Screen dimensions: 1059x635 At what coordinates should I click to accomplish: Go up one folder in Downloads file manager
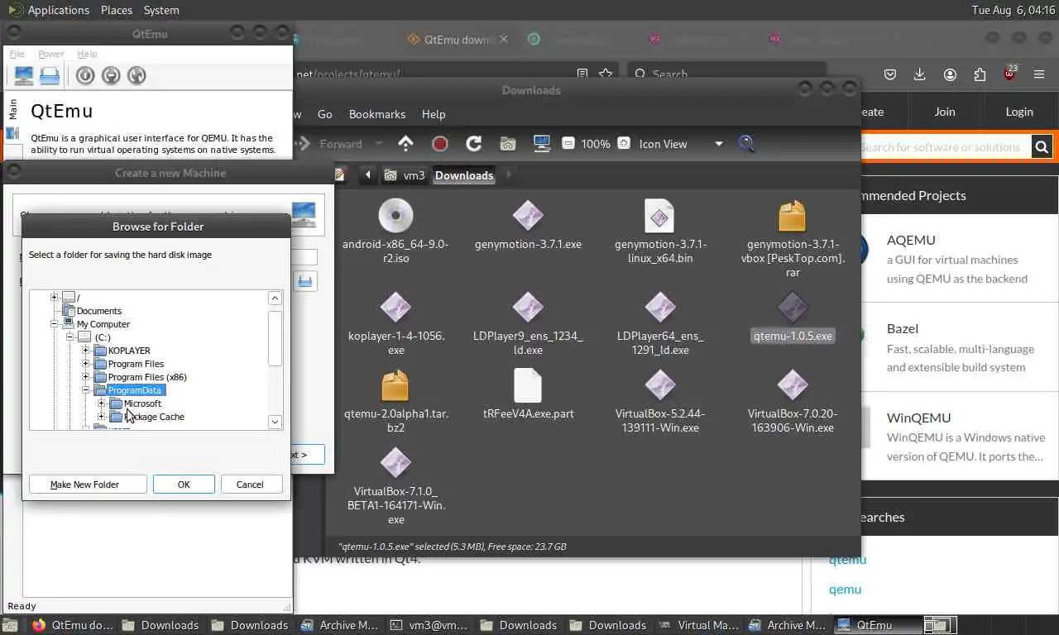(405, 144)
